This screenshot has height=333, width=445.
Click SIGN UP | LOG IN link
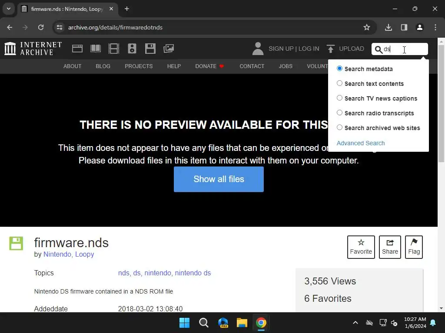[294, 49]
